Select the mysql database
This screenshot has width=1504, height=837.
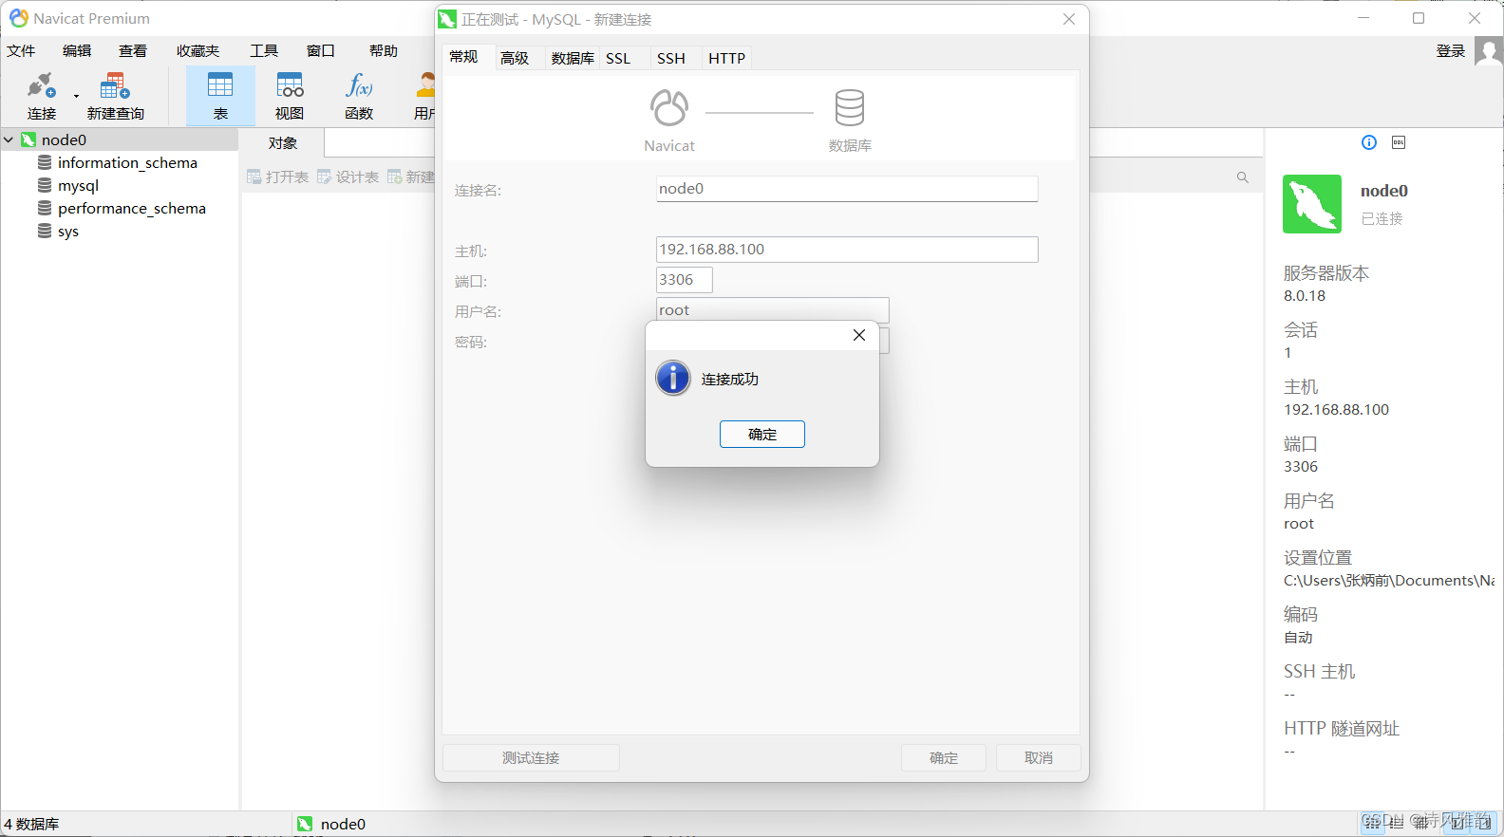coord(78,185)
